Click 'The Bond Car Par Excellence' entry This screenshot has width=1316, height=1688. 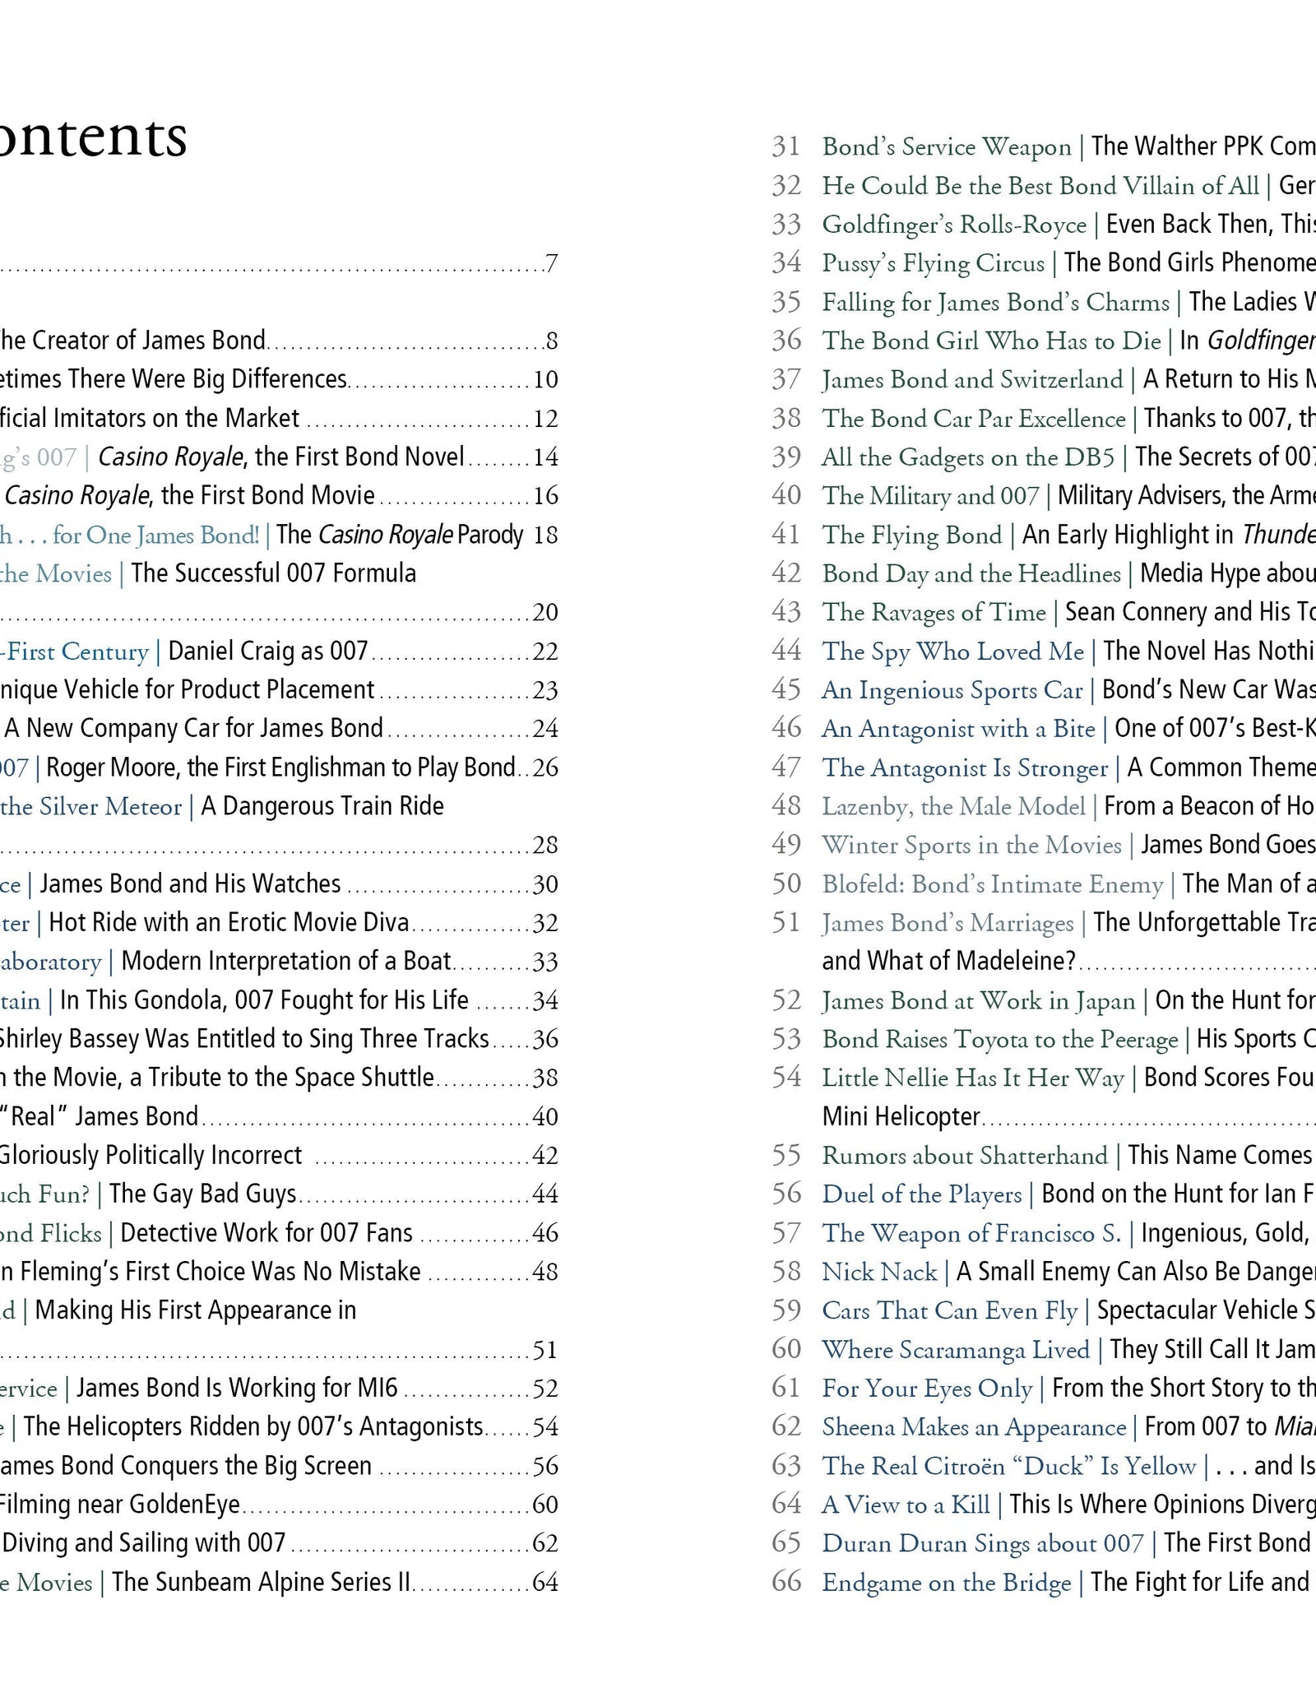(x=973, y=419)
